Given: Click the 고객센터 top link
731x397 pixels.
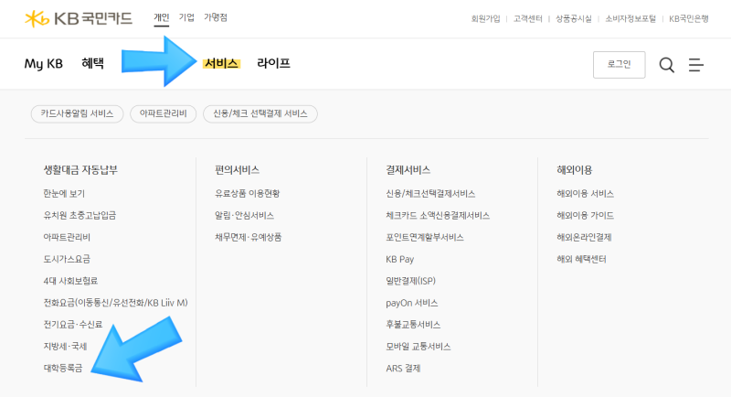Looking at the screenshot, I should tap(528, 18).
